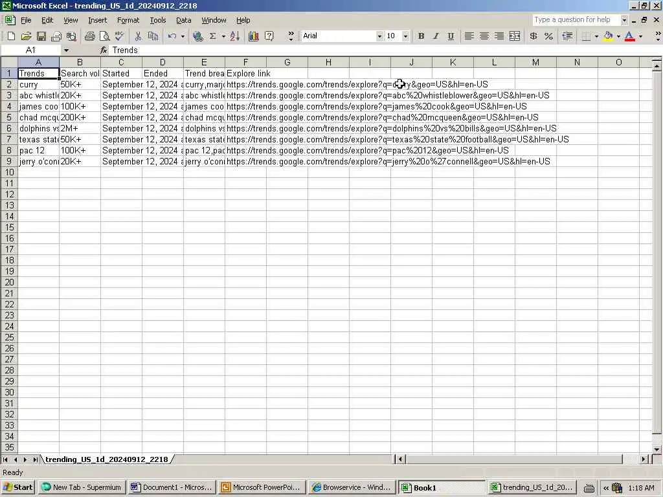Switch to New Tab - Supermium taskbar button
Screen dimensions: 663x497
(x=81, y=487)
